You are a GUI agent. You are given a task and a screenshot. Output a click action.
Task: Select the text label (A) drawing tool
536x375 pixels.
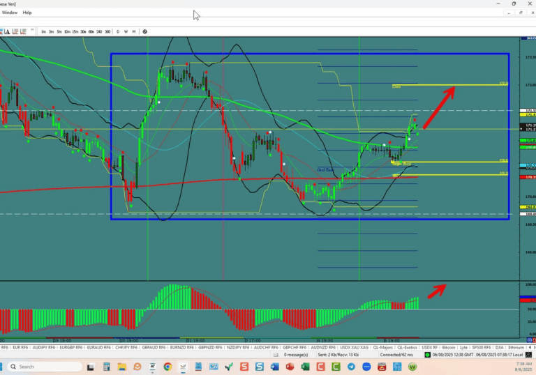point(7,32)
